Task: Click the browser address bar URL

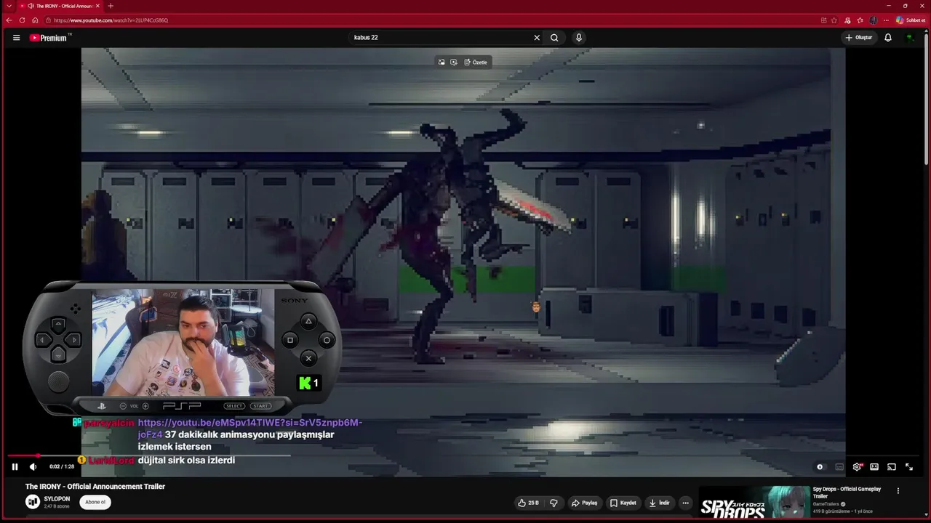Action: (x=111, y=20)
